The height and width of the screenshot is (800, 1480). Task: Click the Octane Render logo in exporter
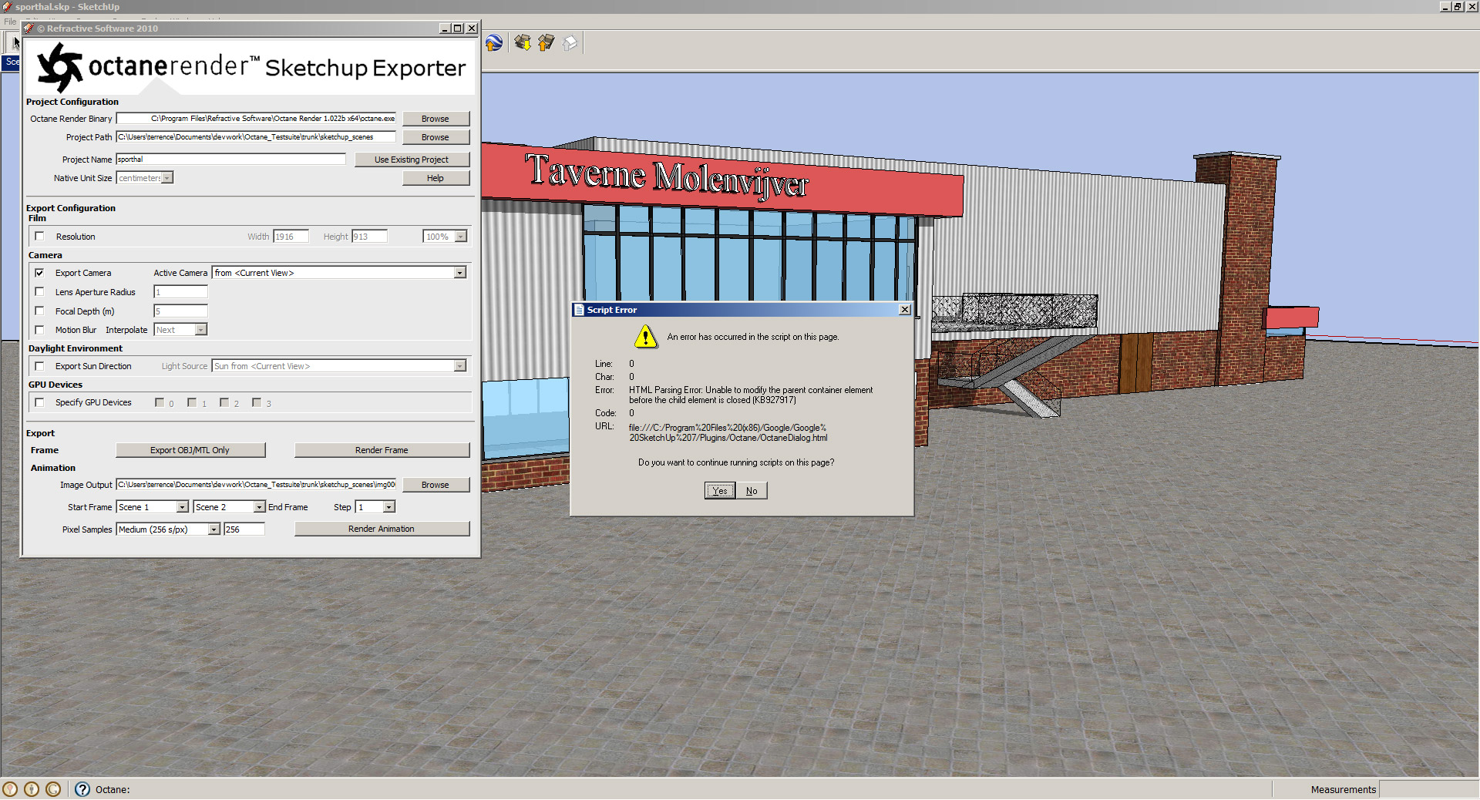(60, 67)
